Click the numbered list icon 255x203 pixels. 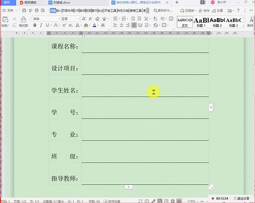click(124, 19)
